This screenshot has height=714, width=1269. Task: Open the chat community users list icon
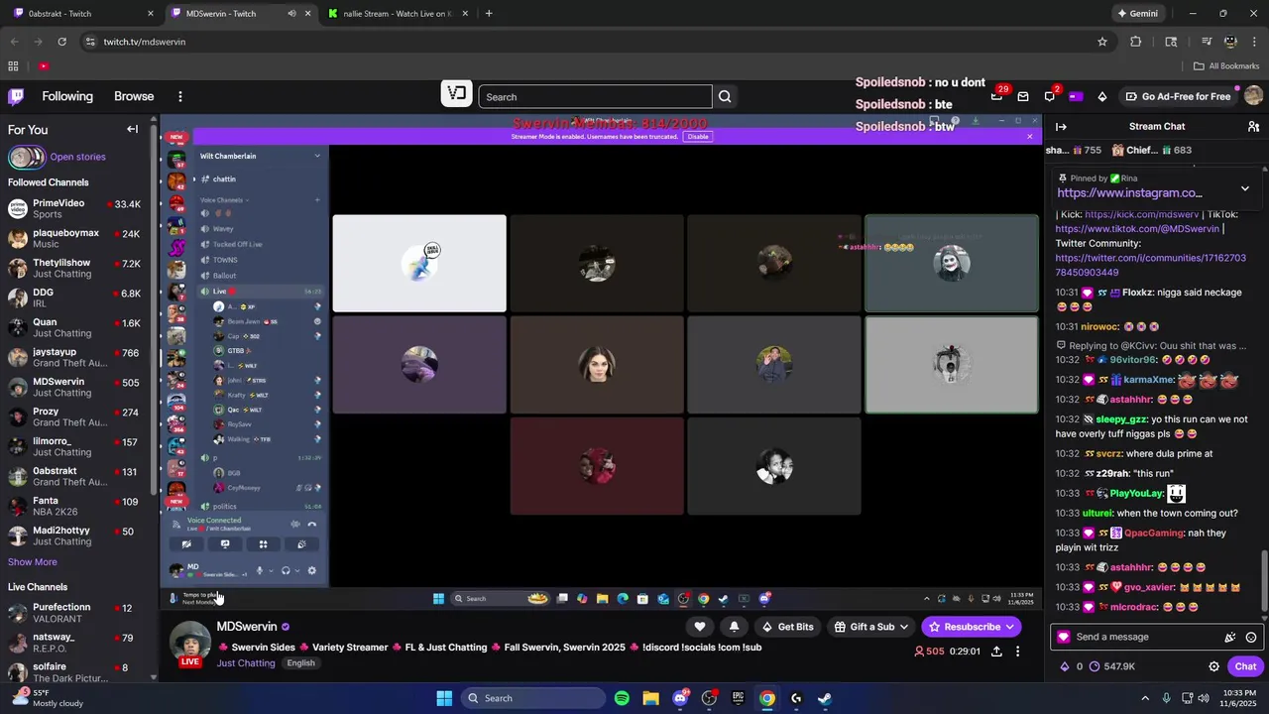click(x=1253, y=126)
